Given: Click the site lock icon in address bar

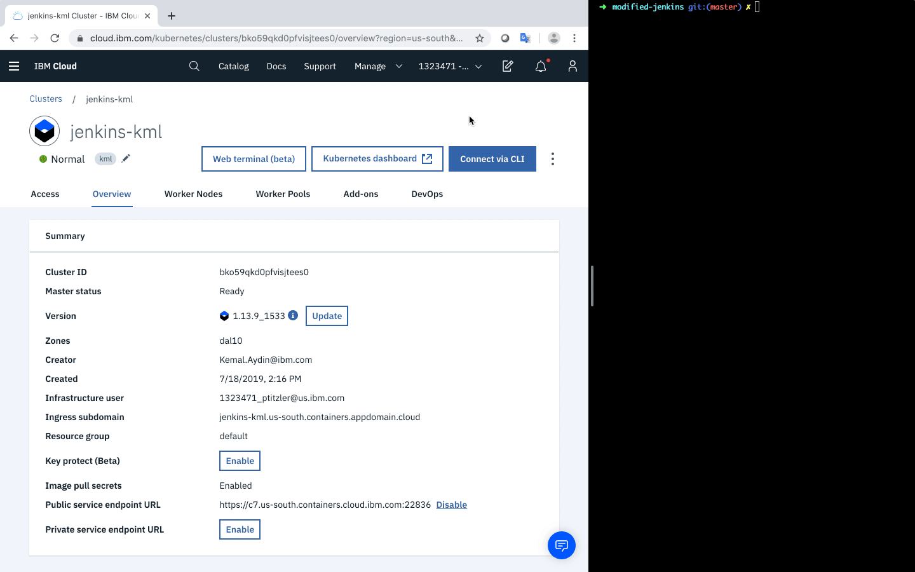Looking at the screenshot, I should 80,38.
